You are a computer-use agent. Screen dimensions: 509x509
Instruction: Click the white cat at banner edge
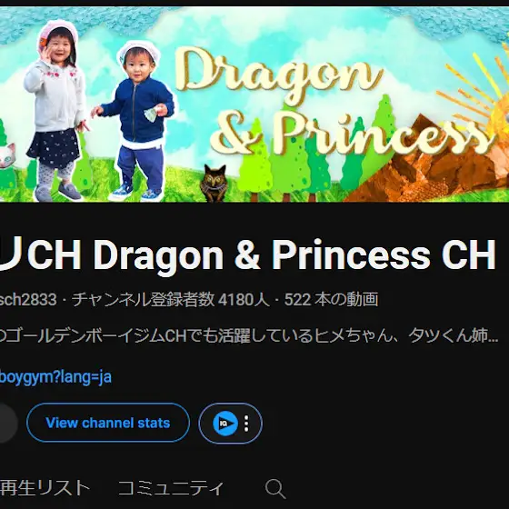pos(7,156)
